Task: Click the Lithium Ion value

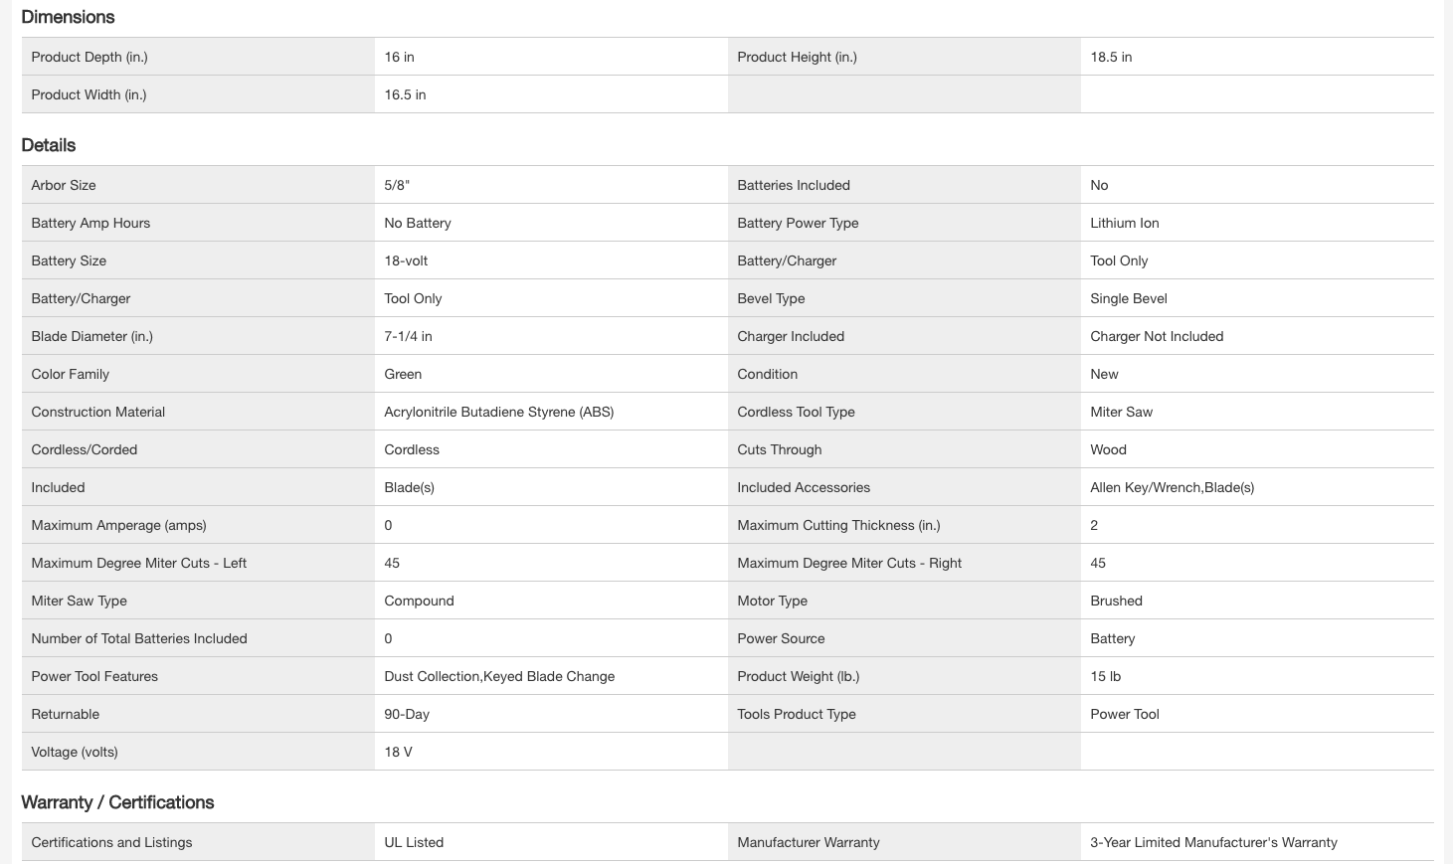Action: pos(1124,223)
